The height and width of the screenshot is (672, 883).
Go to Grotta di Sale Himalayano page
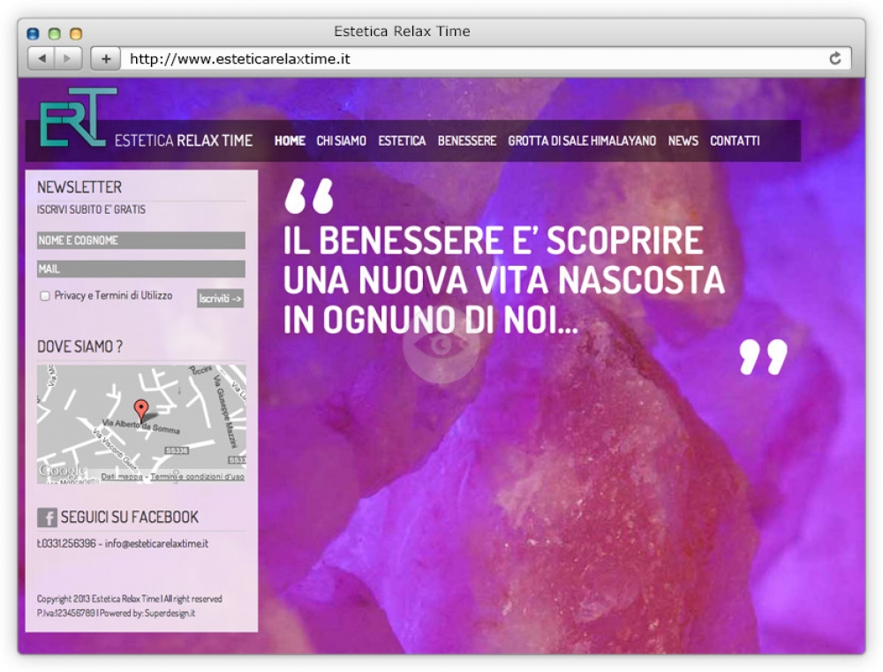[582, 140]
